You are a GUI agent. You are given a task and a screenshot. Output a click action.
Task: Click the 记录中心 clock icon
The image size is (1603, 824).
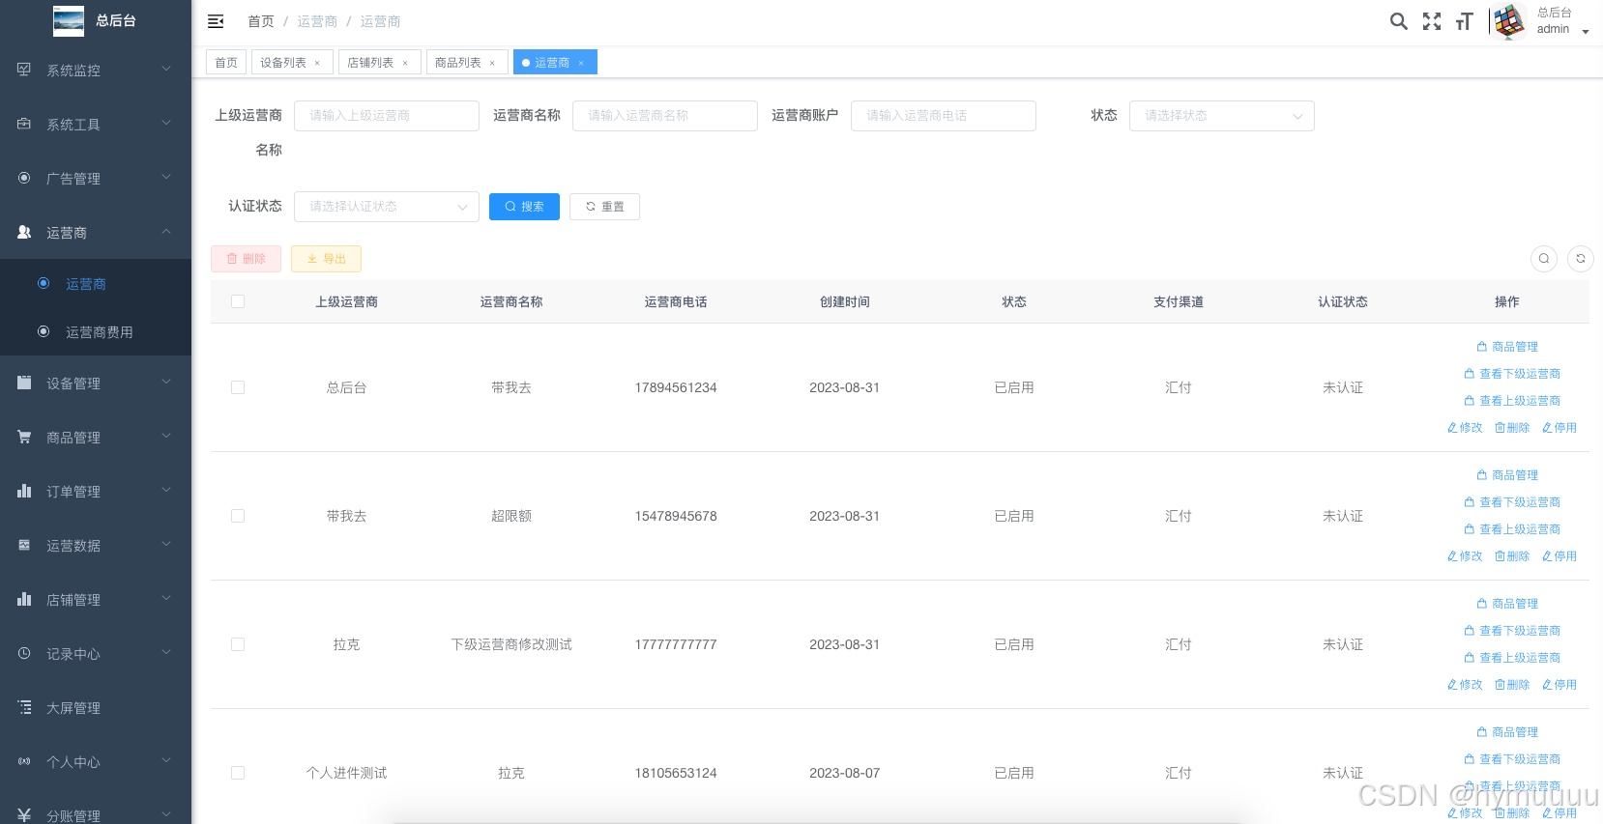point(24,653)
